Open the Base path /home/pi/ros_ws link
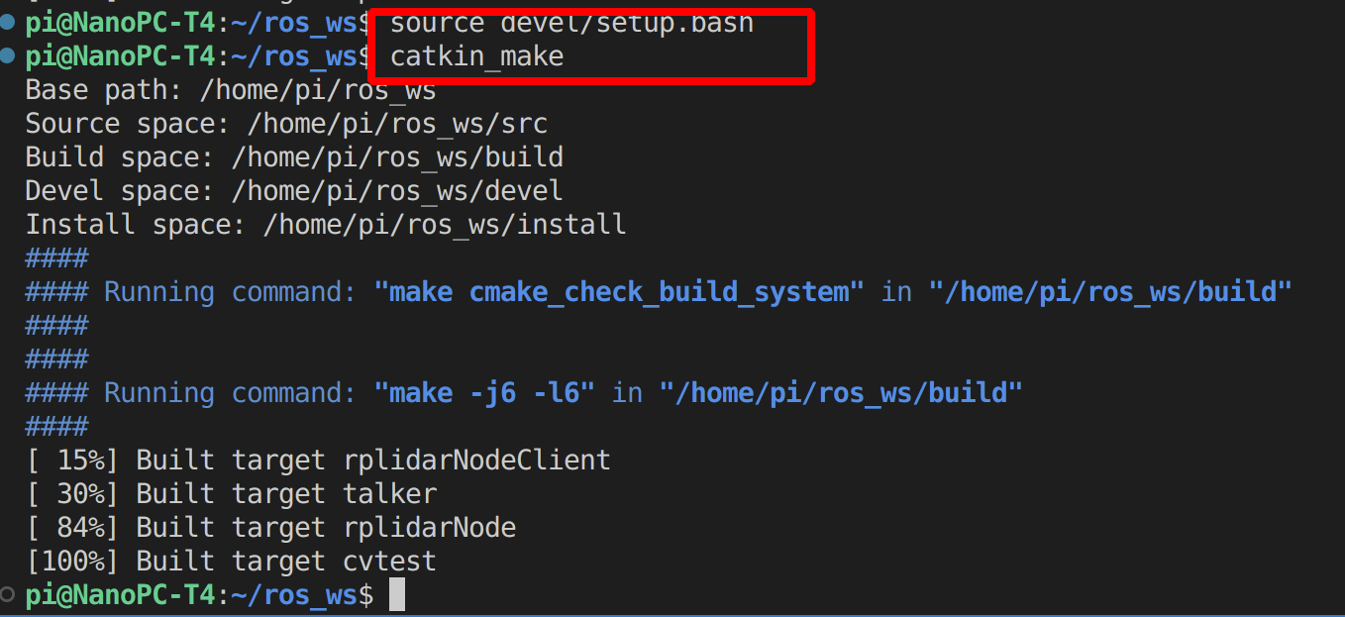The image size is (1345, 617). coord(318,90)
